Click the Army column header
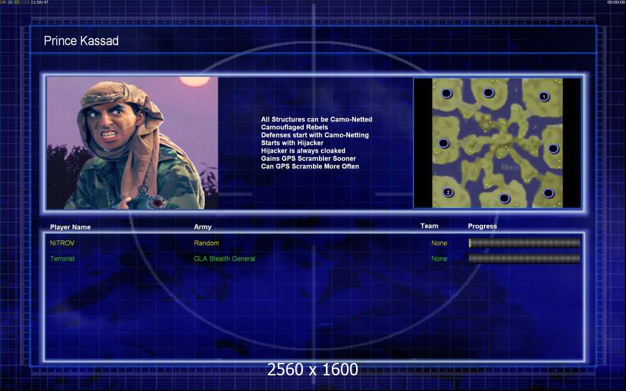 point(203,227)
